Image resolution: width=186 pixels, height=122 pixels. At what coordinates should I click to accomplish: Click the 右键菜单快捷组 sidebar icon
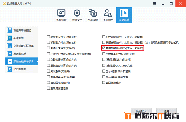(x=9, y=30)
